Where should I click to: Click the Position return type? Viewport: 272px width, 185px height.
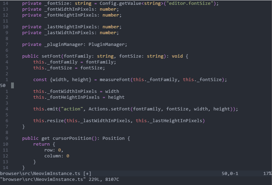click(113, 138)
